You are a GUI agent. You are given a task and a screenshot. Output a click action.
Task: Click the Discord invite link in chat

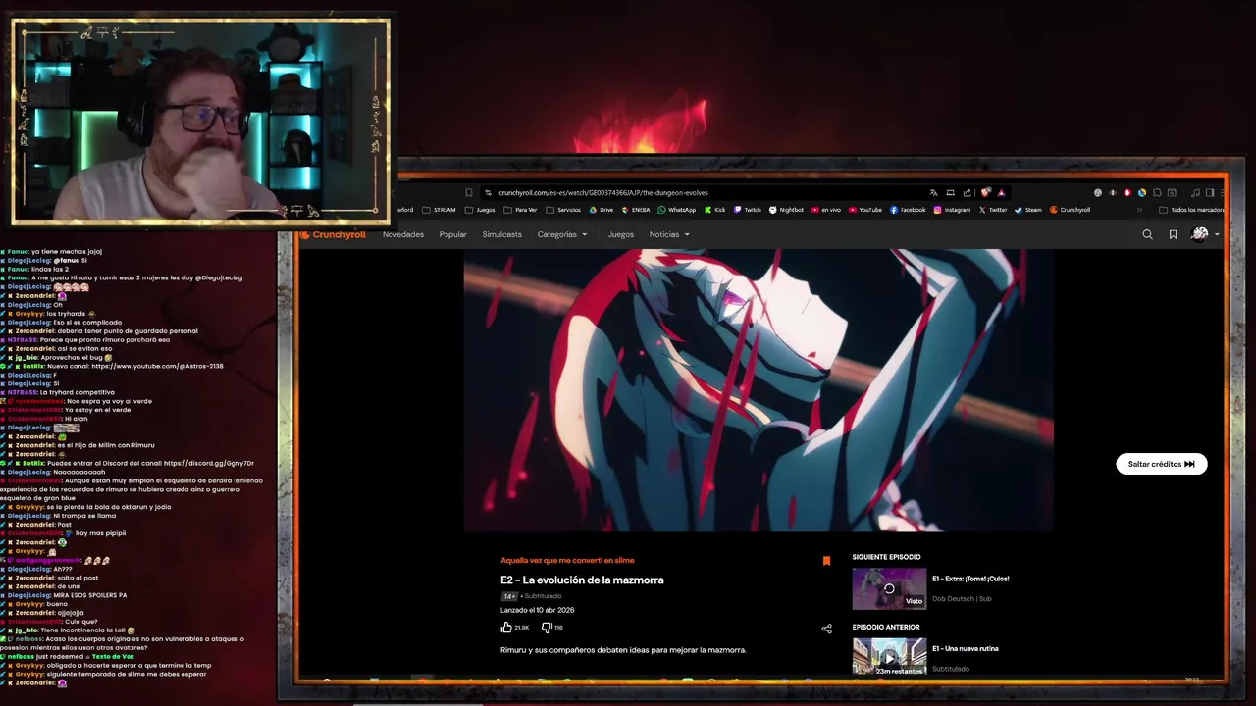tap(209, 463)
